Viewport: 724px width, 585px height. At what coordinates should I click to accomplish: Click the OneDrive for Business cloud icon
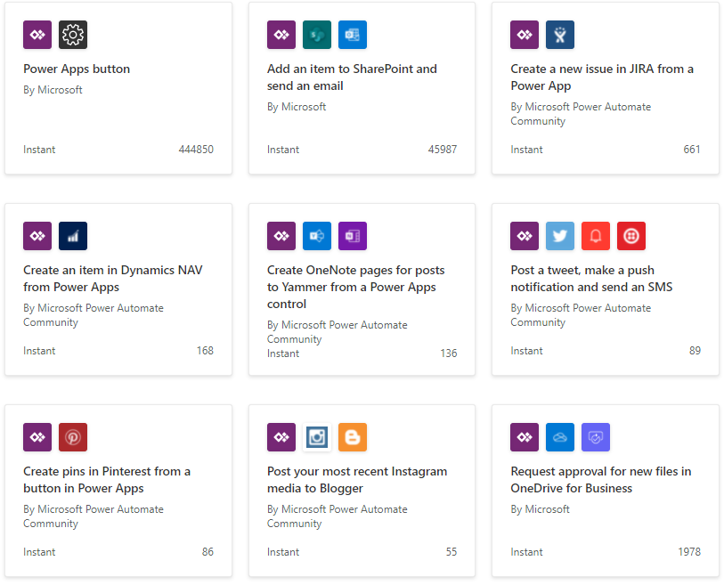coord(559,437)
